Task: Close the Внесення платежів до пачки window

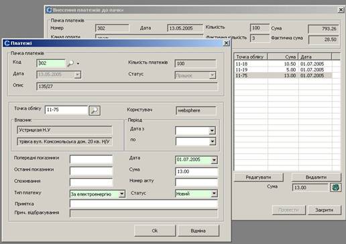Action: click(341, 10)
